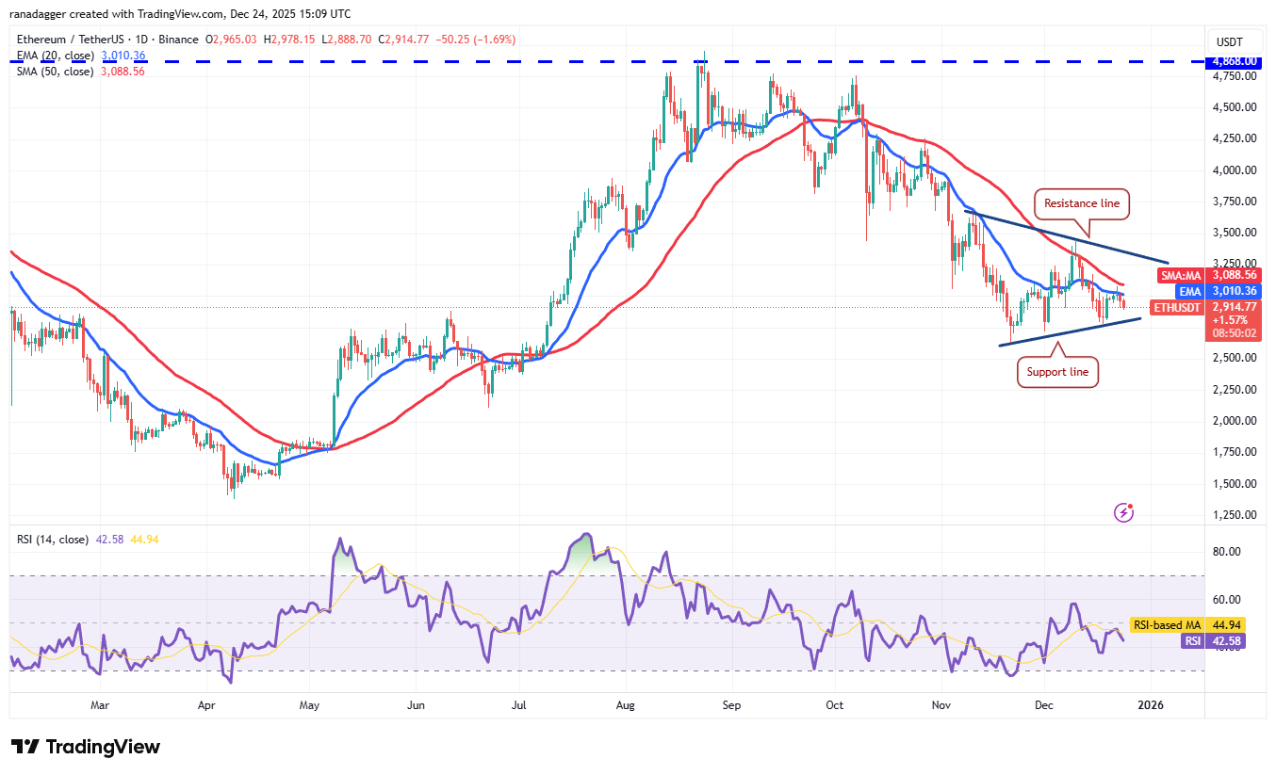Click the TradingView logo at bottom left
The image size is (1276, 775).
pos(85,747)
